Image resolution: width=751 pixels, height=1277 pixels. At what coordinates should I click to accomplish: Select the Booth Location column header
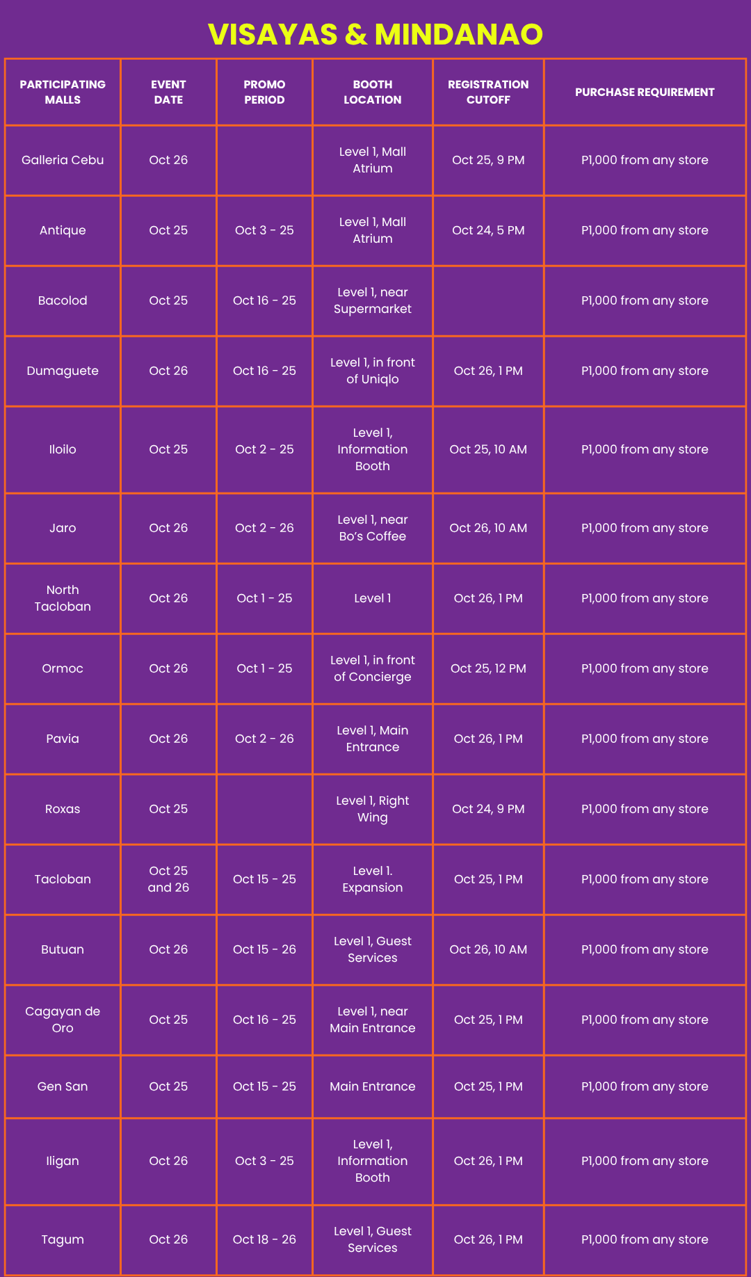373,92
